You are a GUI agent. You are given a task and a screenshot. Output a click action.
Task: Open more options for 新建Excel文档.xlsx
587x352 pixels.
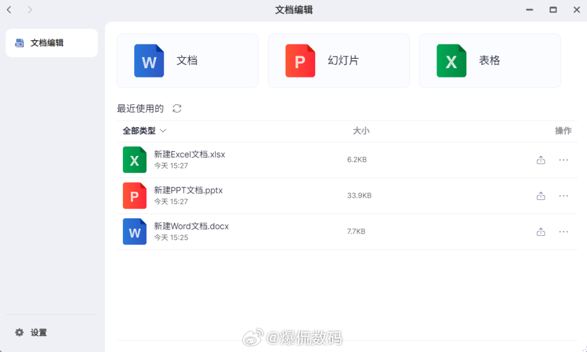pyautogui.click(x=564, y=160)
